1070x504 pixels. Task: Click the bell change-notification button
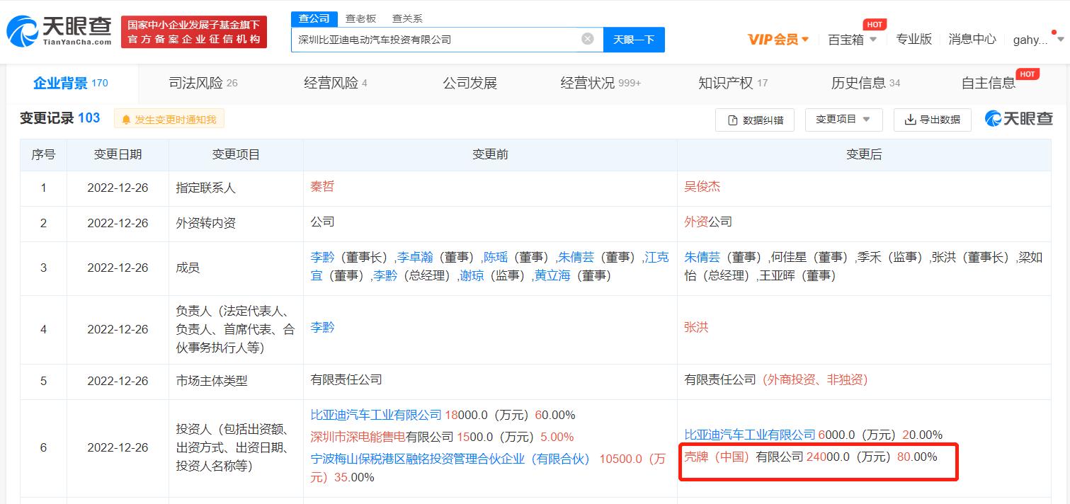tap(169, 120)
